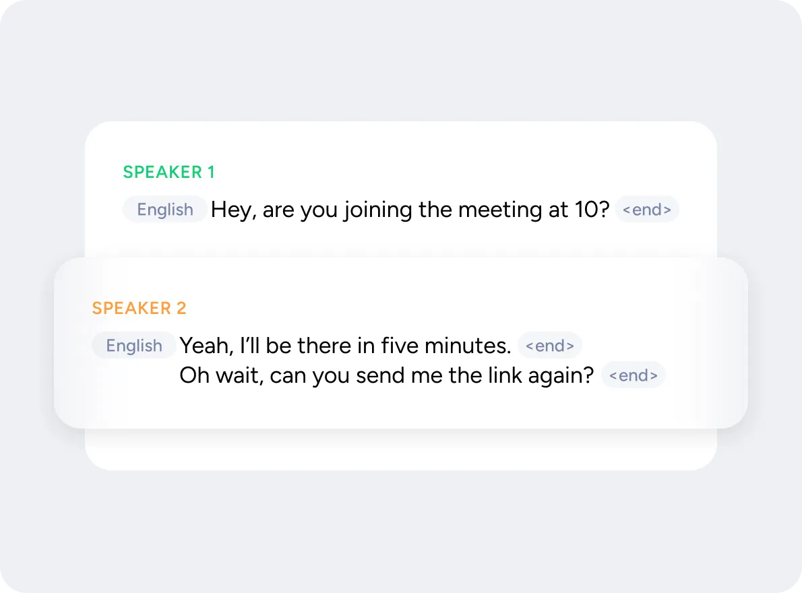Select the English tag under Speaker 1

[165, 210]
